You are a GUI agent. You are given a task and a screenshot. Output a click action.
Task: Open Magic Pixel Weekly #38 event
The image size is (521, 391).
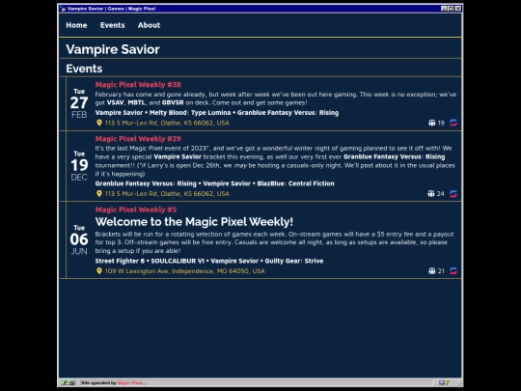coord(138,84)
